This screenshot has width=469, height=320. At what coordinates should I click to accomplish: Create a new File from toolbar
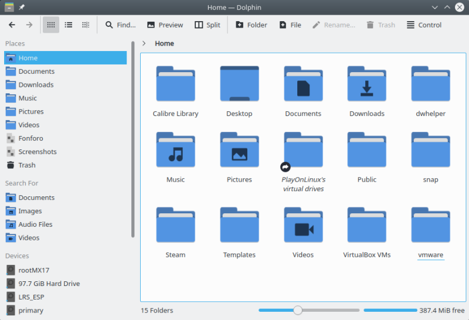pyautogui.click(x=290, y=25)
